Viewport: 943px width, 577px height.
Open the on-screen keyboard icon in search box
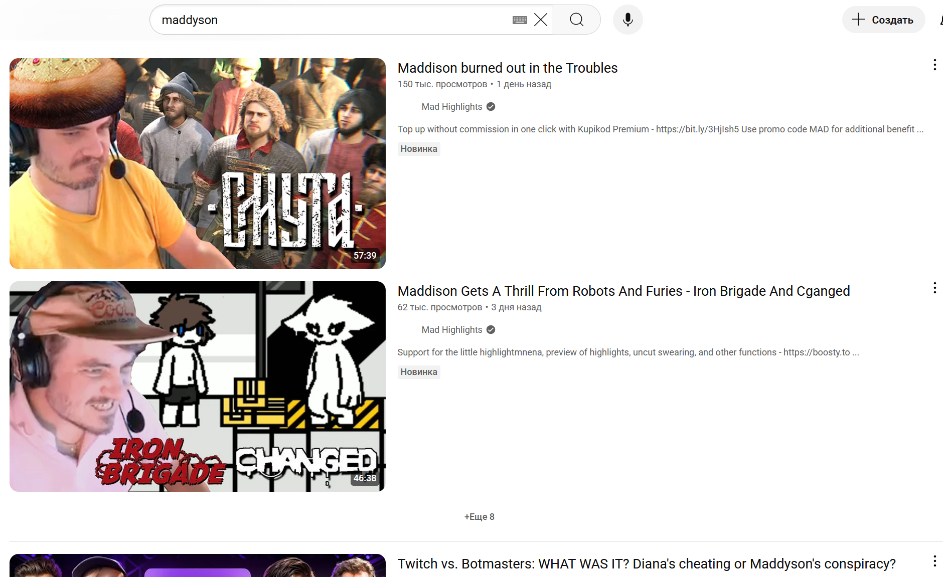[520, 20]
